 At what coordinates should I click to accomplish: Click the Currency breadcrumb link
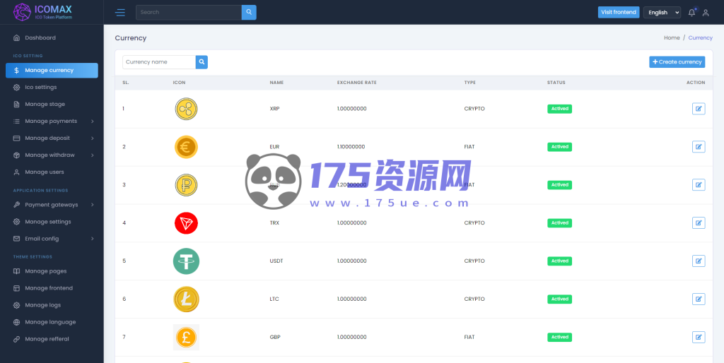pyautogui.click(x=701, y=38)
